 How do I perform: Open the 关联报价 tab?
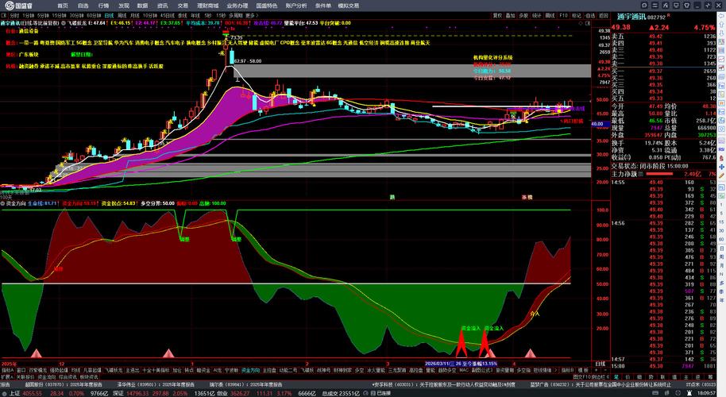(24, 377)
